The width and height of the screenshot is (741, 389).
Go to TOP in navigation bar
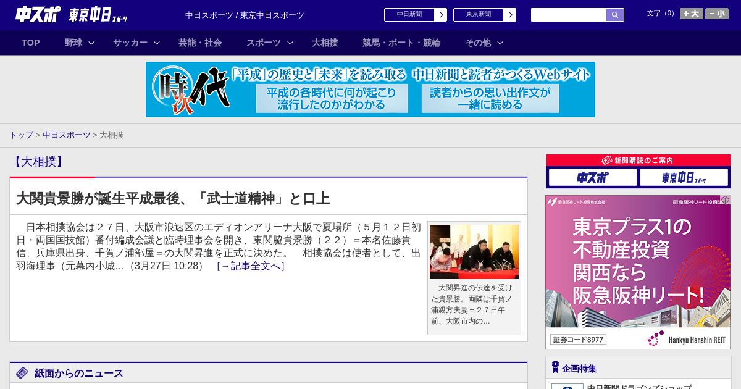point(31,43)
